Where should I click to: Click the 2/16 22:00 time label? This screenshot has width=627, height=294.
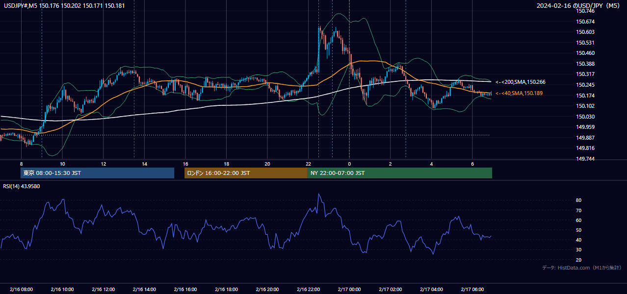click(x=308, y=289)
